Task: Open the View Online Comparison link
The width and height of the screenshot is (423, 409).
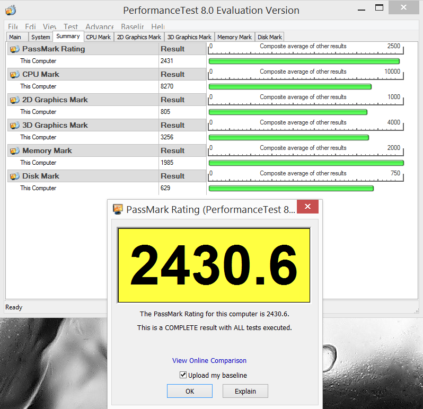Action: [x=209, y=360]
